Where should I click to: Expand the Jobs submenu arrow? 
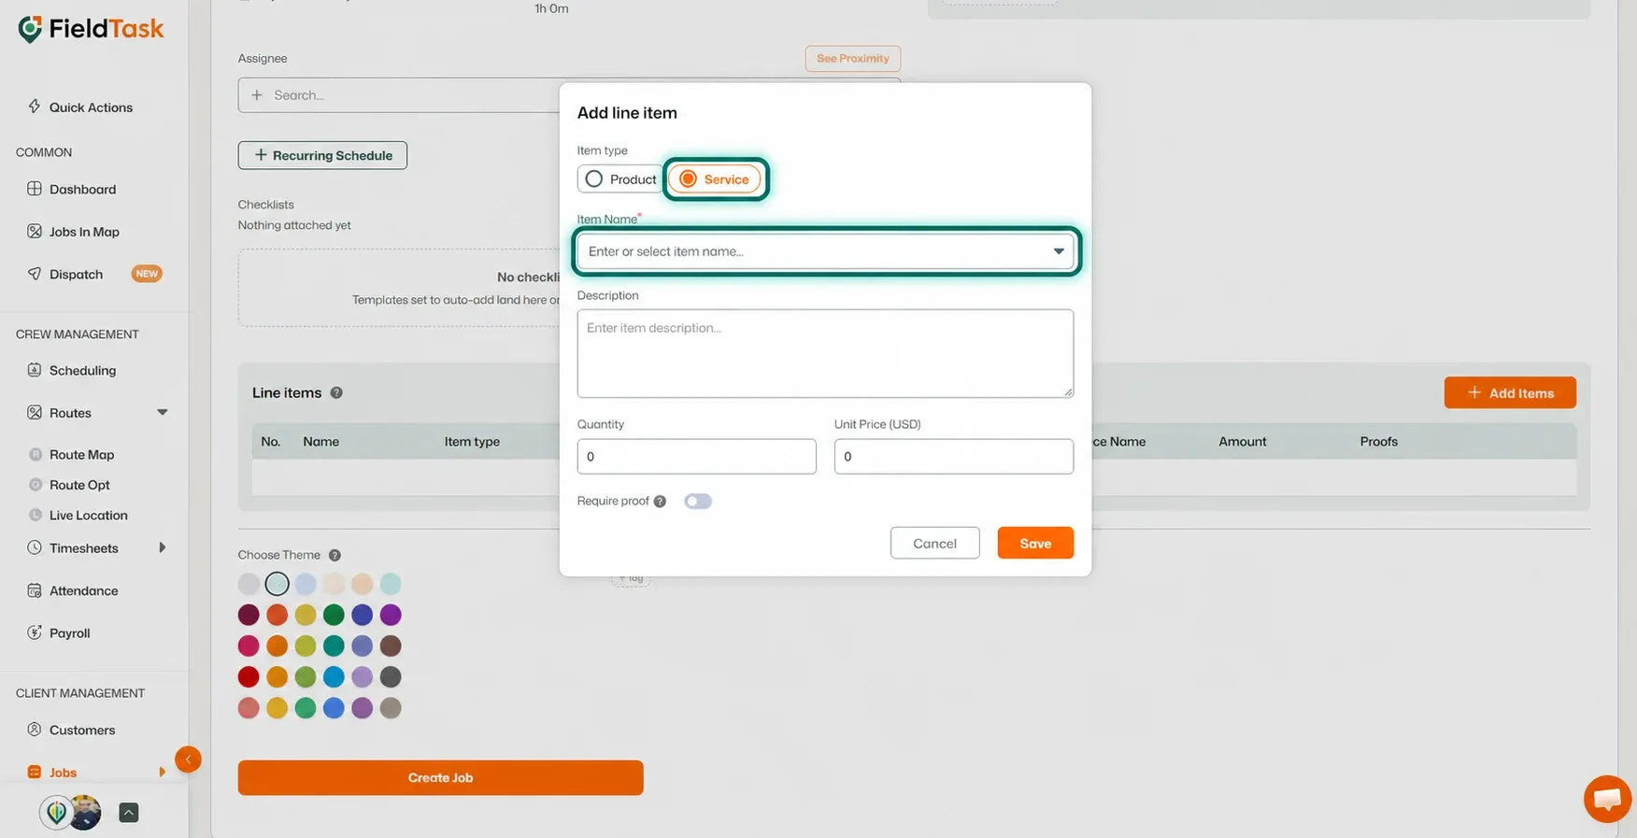point(163,772)
